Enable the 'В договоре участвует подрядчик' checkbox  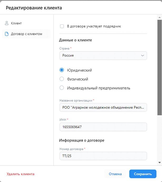(x=62, y=26)
